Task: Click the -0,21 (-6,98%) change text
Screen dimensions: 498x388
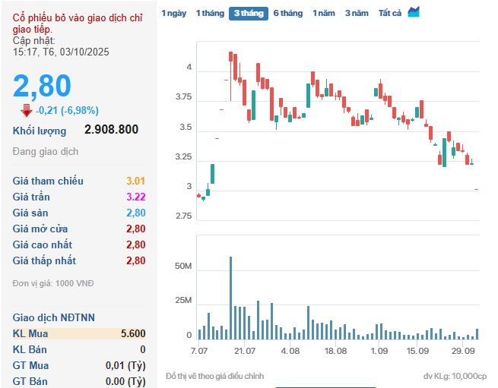Action: click(68, 111)
